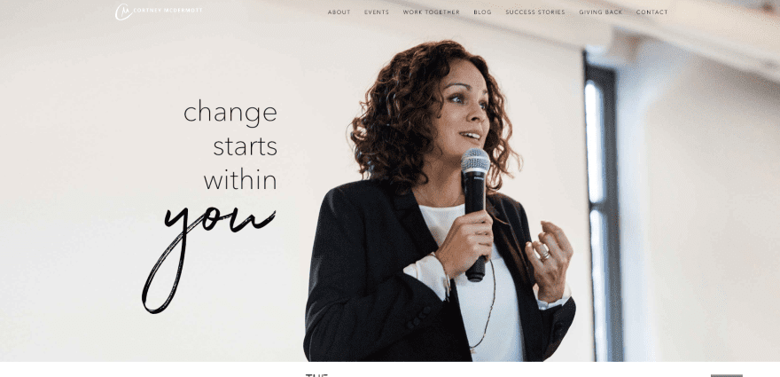Click the woman's face in hero image

(462, 113)
